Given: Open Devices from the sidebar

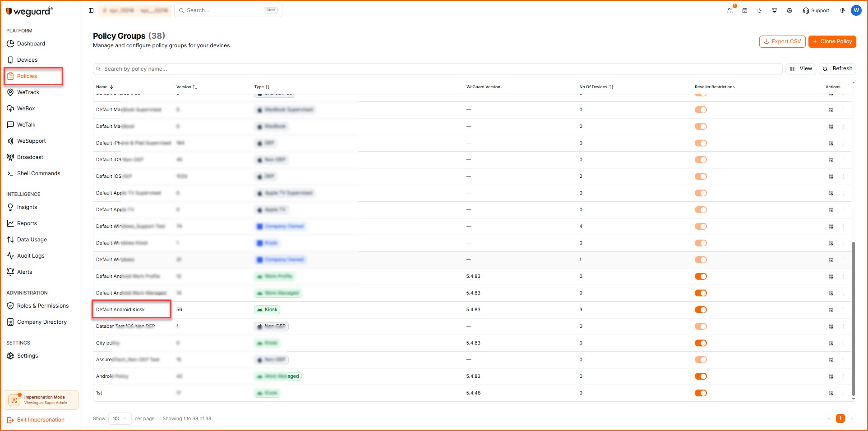Looking at the screenshot, I should pos(27,60).
